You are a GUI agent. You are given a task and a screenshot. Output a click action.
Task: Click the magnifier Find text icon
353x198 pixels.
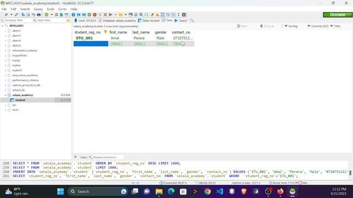click(x=141, y=15)
